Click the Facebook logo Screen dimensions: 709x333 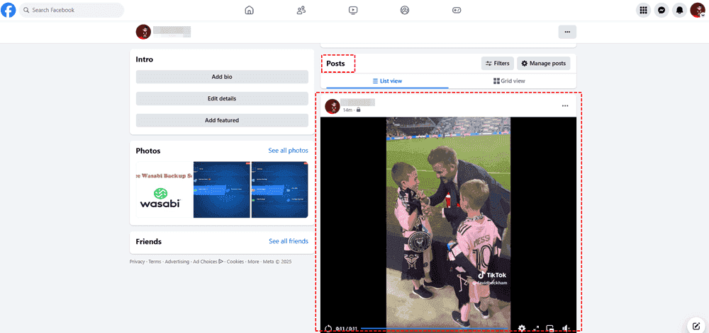(8, 10)
